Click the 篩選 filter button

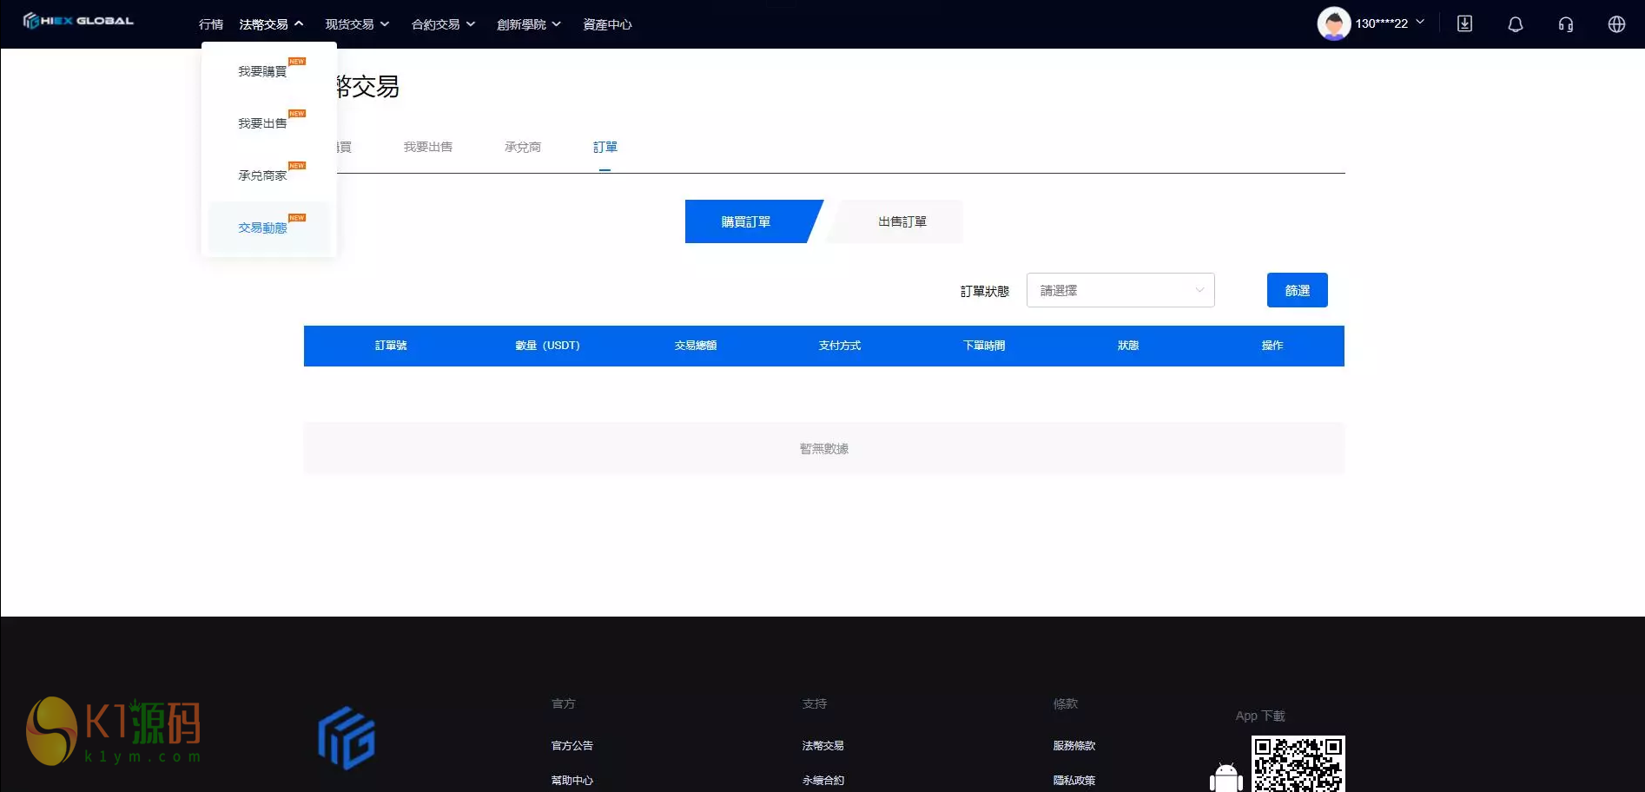coord(1297,290)
